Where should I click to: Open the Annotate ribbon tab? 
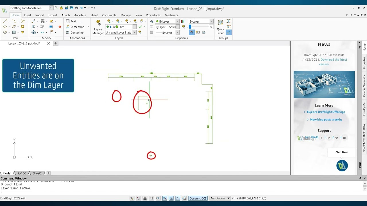pos(80,15)
